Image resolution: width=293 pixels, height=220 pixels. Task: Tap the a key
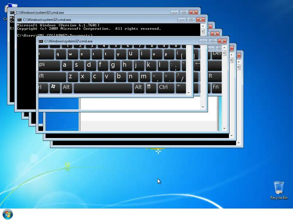[x=67, y=66]
